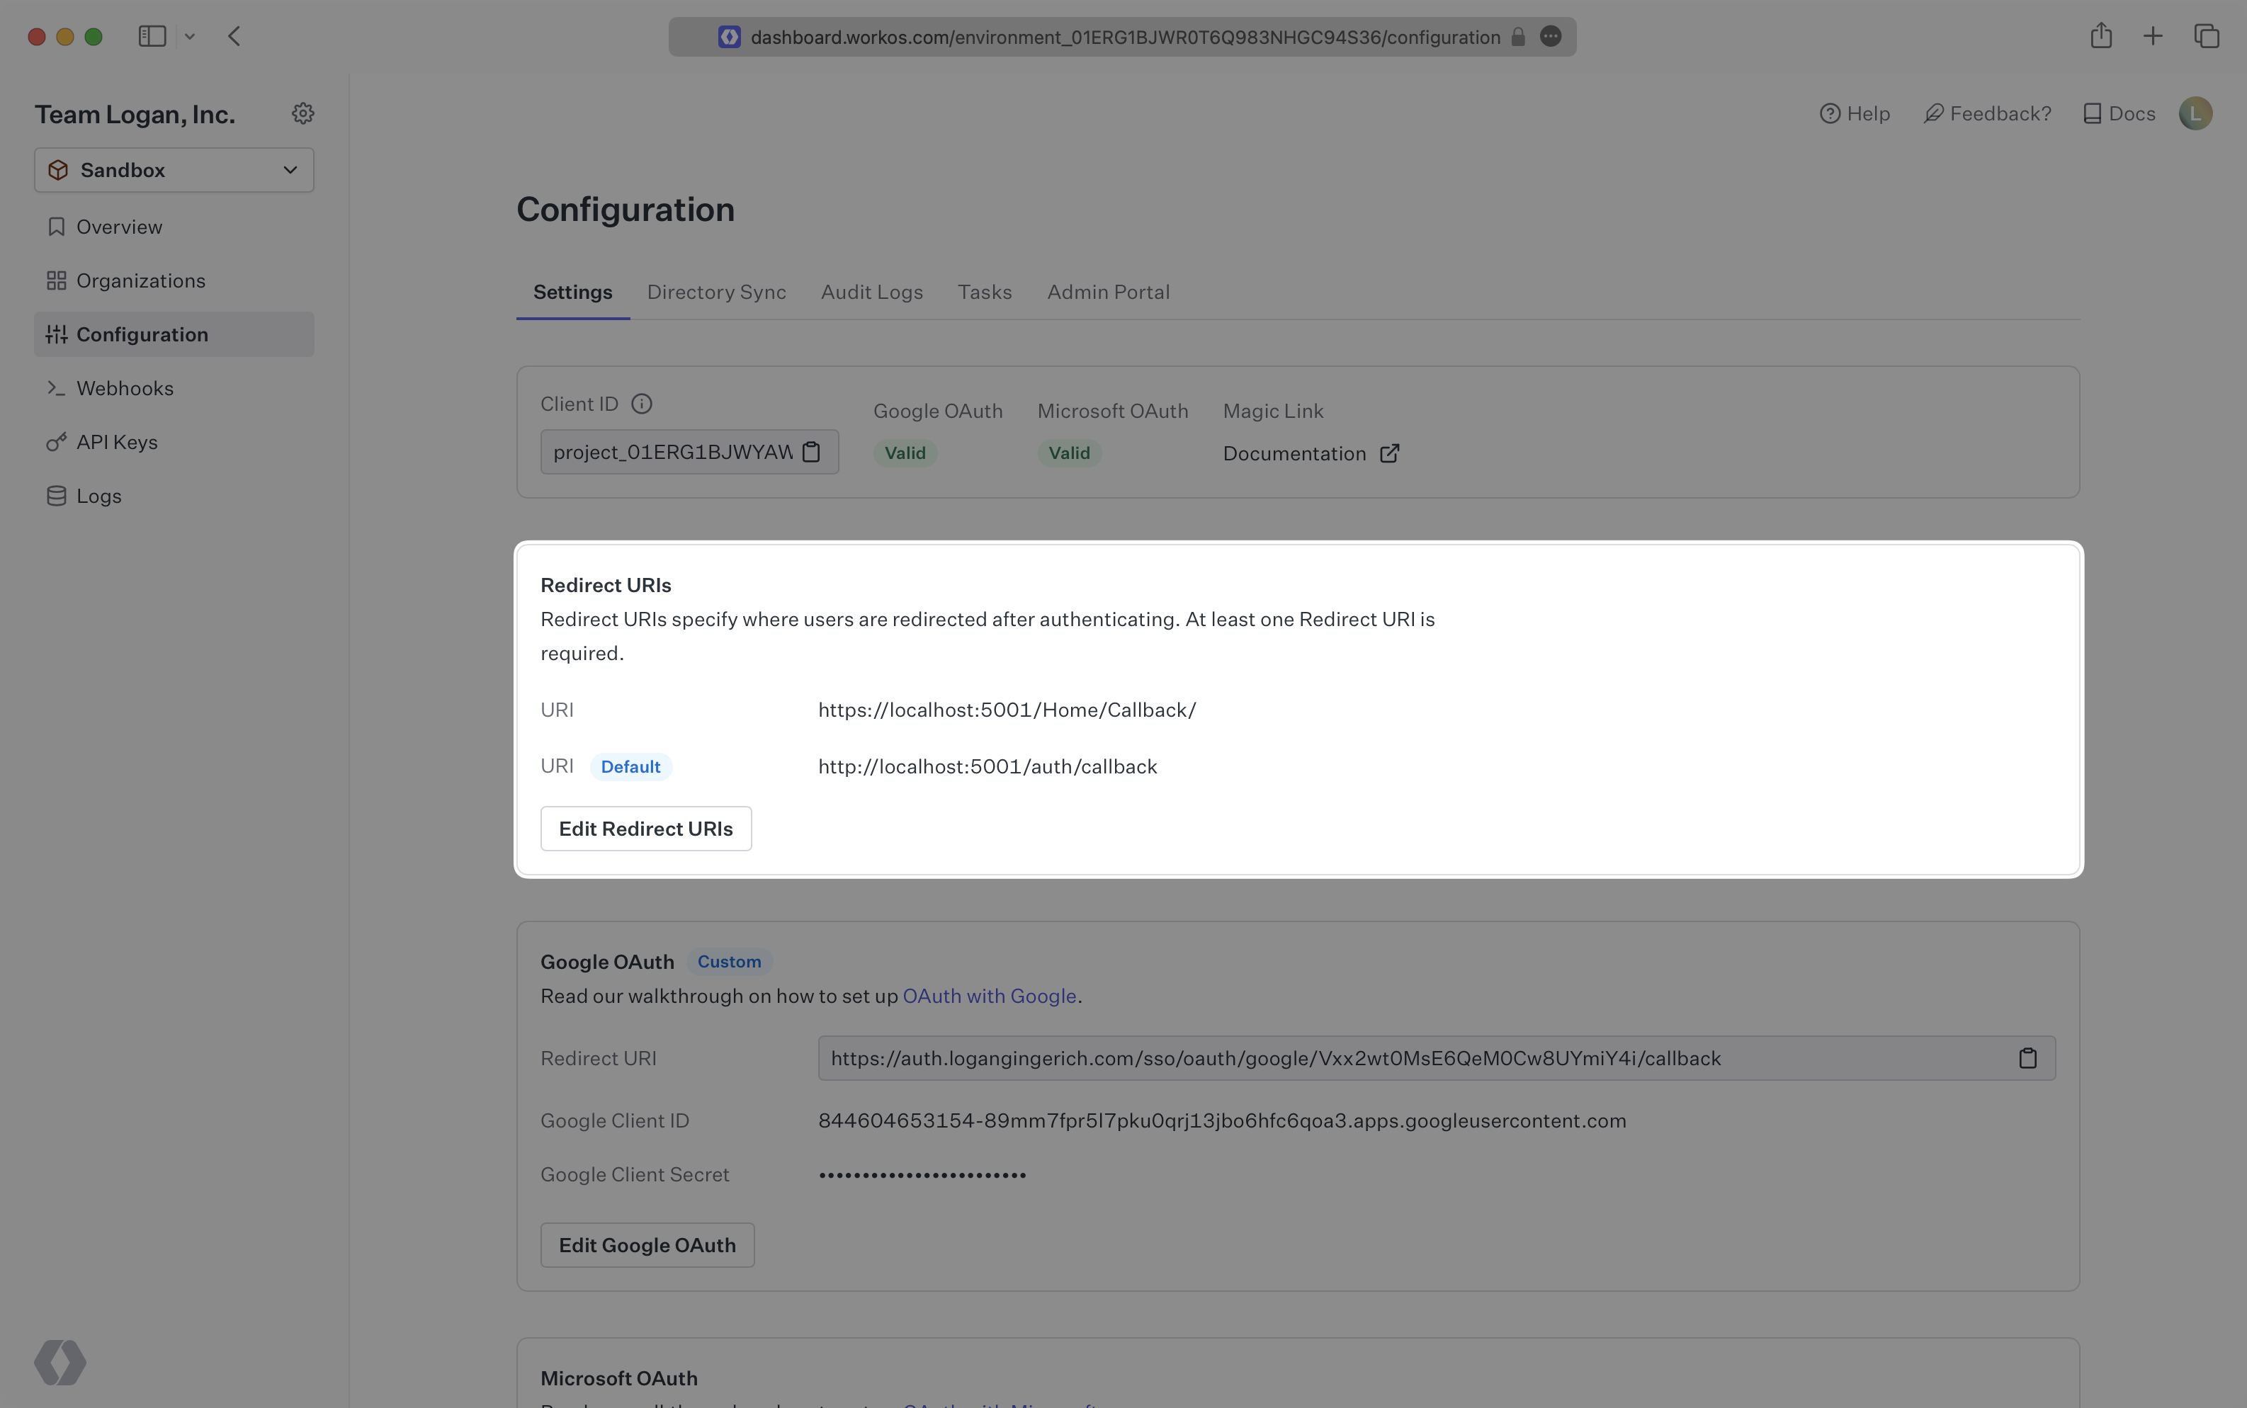Image resolution: width=2247 pixels, height=1408 pixels.
Task: Open Webhooks from the sidebar
Action: 125,387
